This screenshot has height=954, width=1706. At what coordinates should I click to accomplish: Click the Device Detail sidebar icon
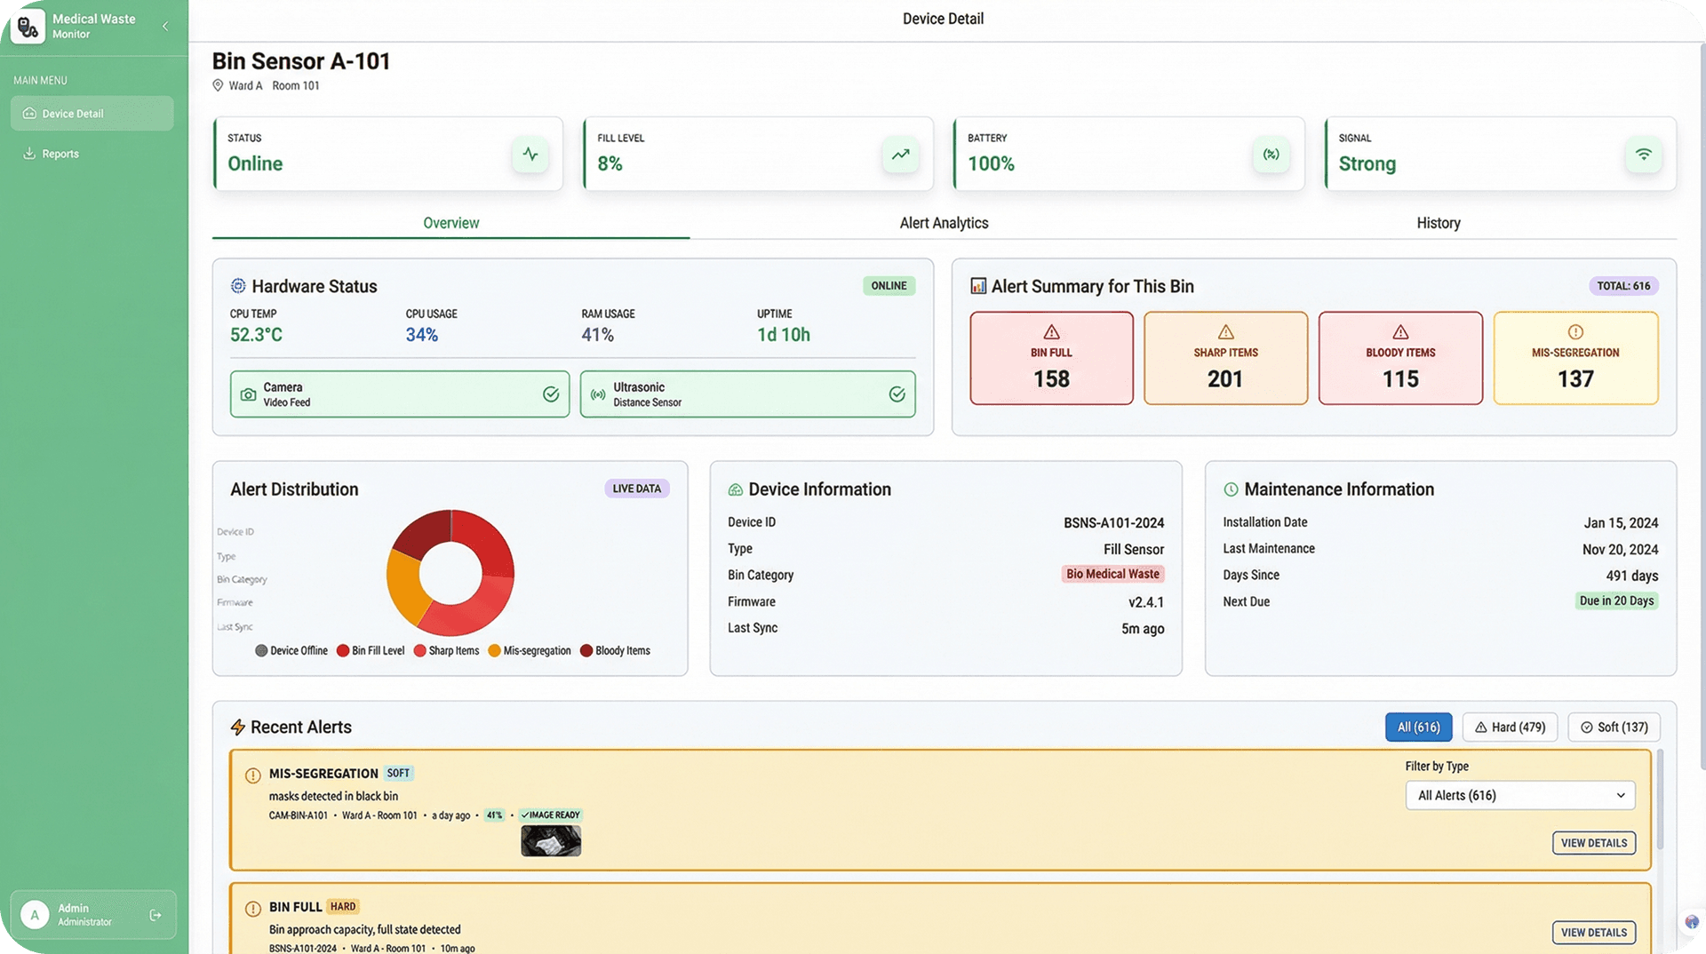tap(29, 114)
